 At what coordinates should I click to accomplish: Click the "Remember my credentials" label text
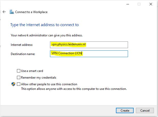38,78
